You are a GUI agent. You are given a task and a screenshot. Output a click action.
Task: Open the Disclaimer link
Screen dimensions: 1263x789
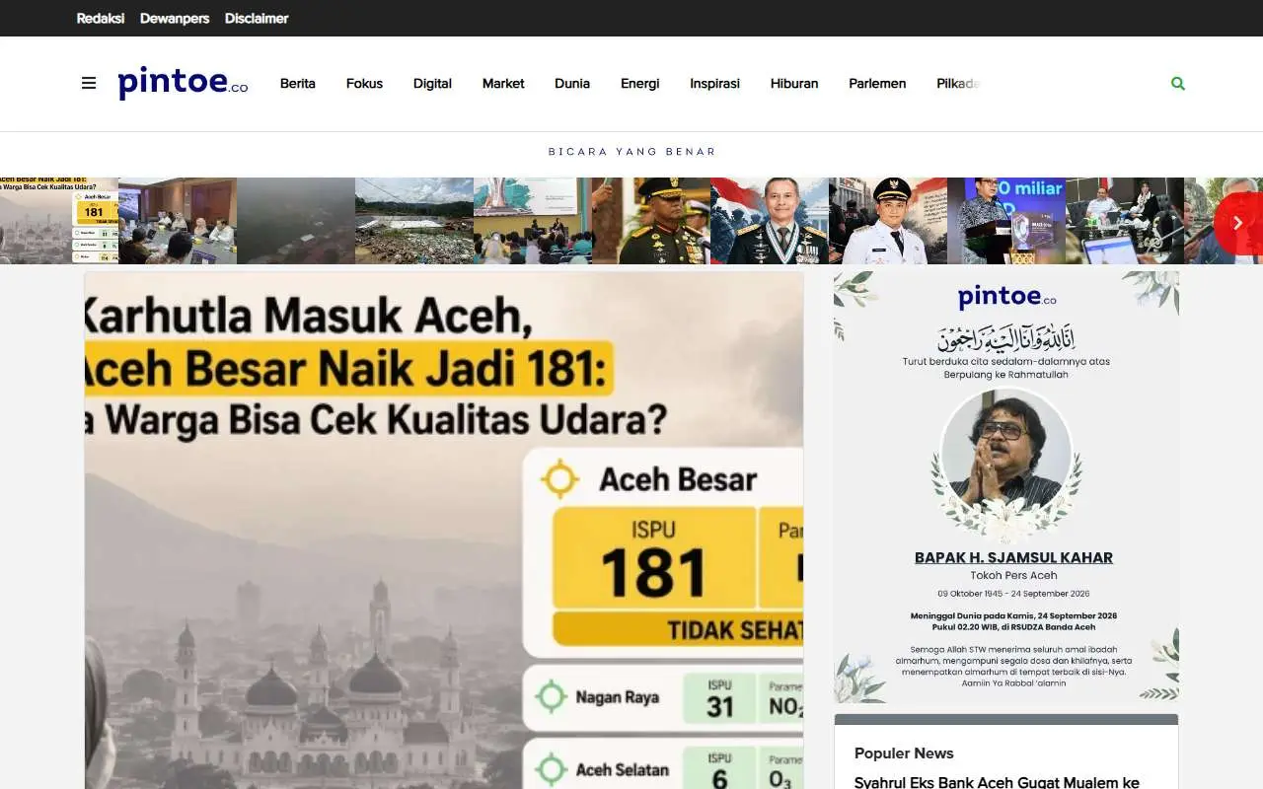pyautogui.click(x=257, y=18)
